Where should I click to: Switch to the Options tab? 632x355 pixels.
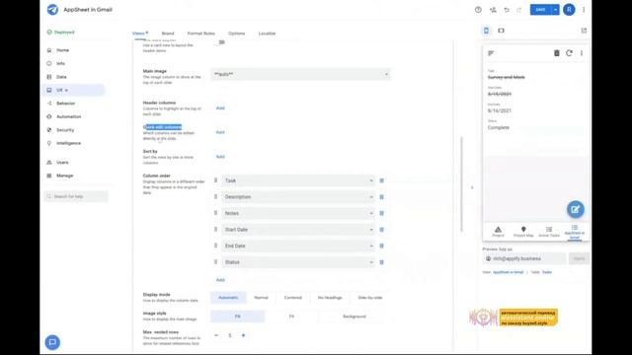click(237, 34)
